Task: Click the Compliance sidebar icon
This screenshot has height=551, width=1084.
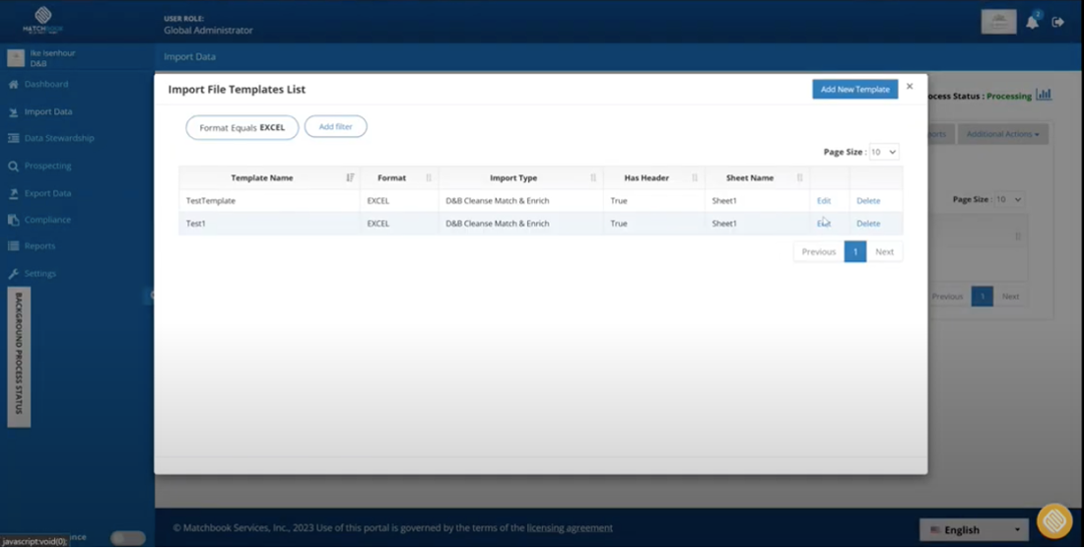Action: click(x=13, y=220)
